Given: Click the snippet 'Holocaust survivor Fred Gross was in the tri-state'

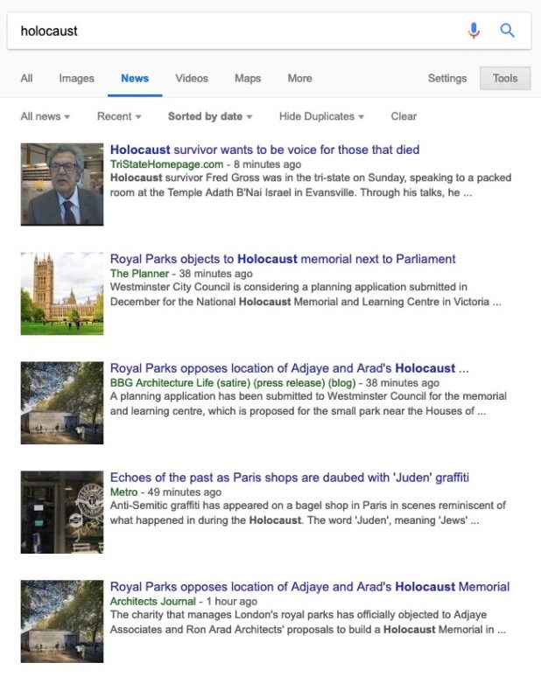Looking at the screenshot, I should click(311, 185).
